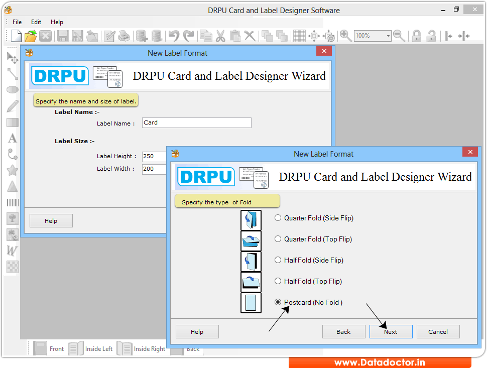Image resolution: width=487 pixels, height=368 pixels.
Task: Click the Print icon in the toolbar
Action: 124,36
